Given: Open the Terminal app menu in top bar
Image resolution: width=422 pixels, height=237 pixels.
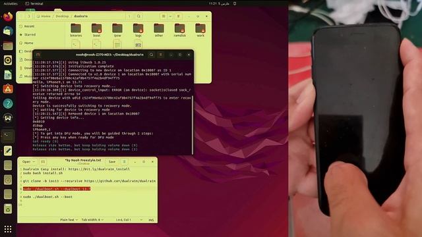Looking at the screenshot, I should (x=34, y=4).
